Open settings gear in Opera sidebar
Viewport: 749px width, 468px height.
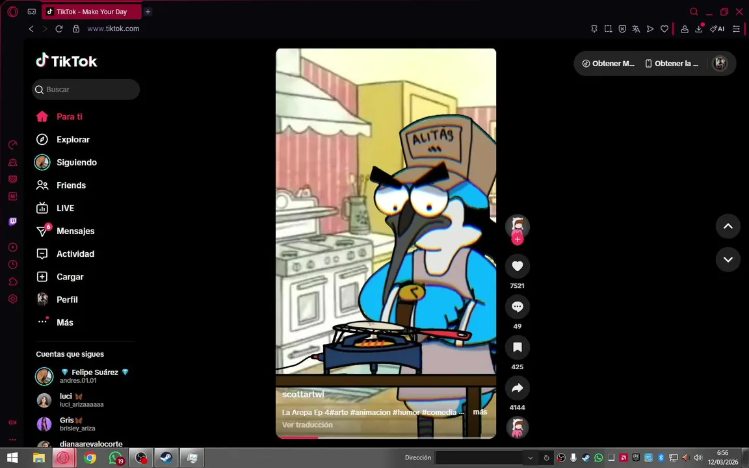[13, 298]
